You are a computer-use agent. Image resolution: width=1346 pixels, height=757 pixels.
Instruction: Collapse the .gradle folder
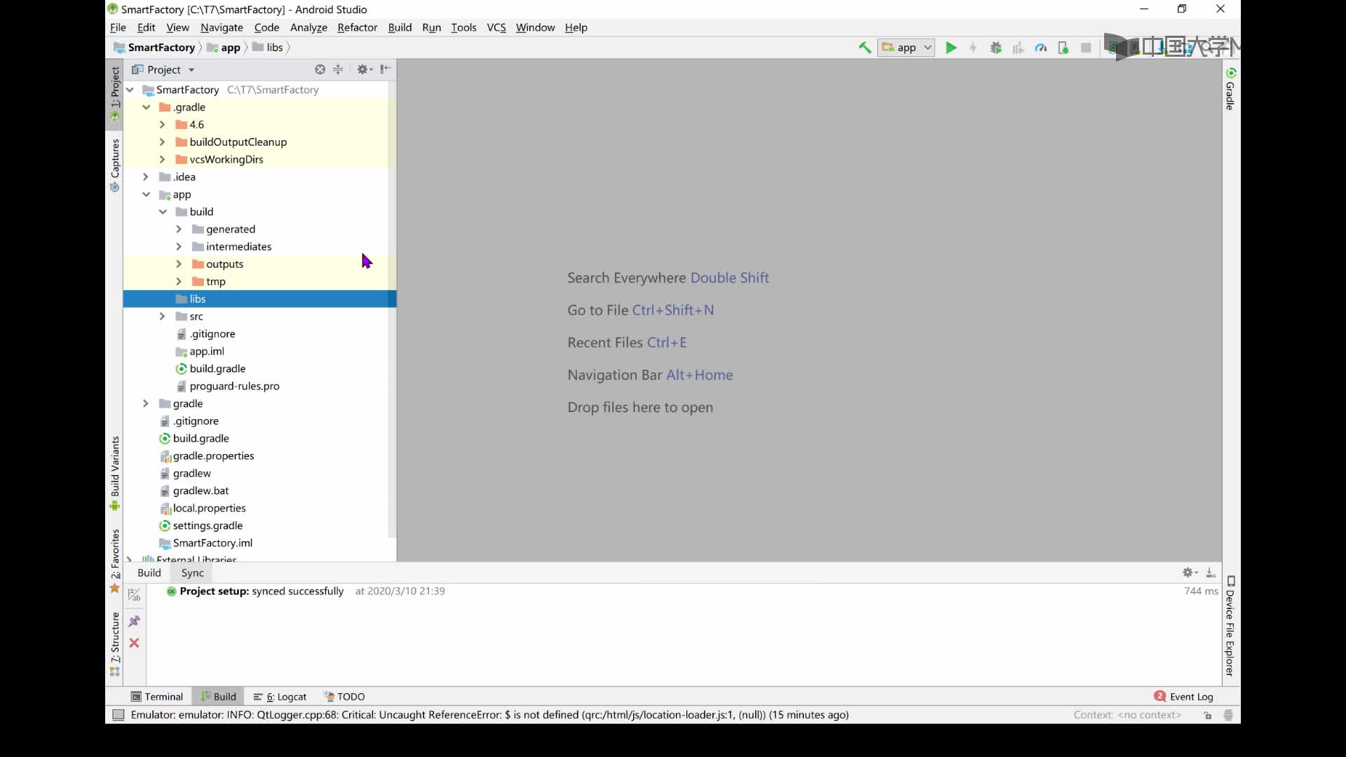[x=147, y=107]
